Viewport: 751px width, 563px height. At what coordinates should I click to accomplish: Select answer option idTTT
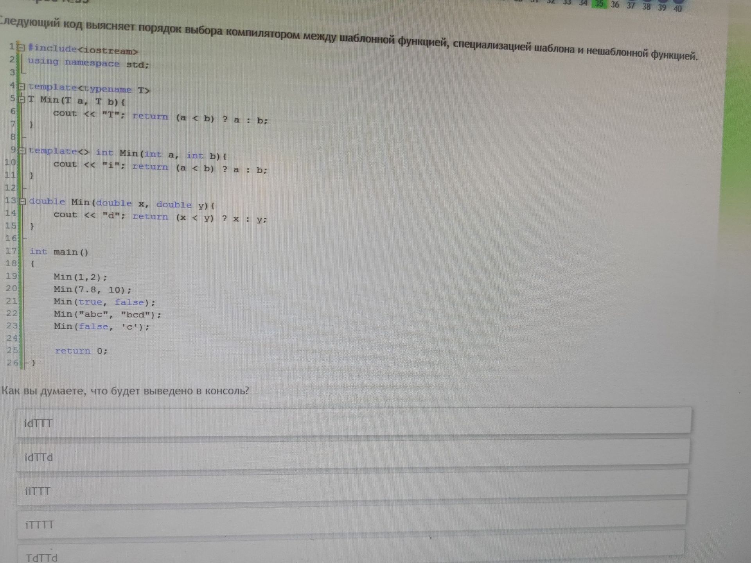coord(353,421)
